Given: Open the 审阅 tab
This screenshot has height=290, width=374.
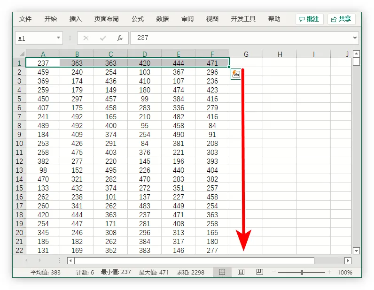Looking at the screenshot, I should tap(187, 19).
